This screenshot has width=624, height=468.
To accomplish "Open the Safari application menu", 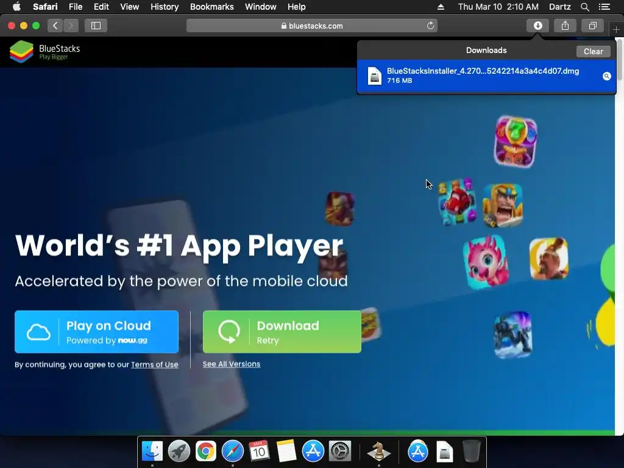I will coord(45,6).
